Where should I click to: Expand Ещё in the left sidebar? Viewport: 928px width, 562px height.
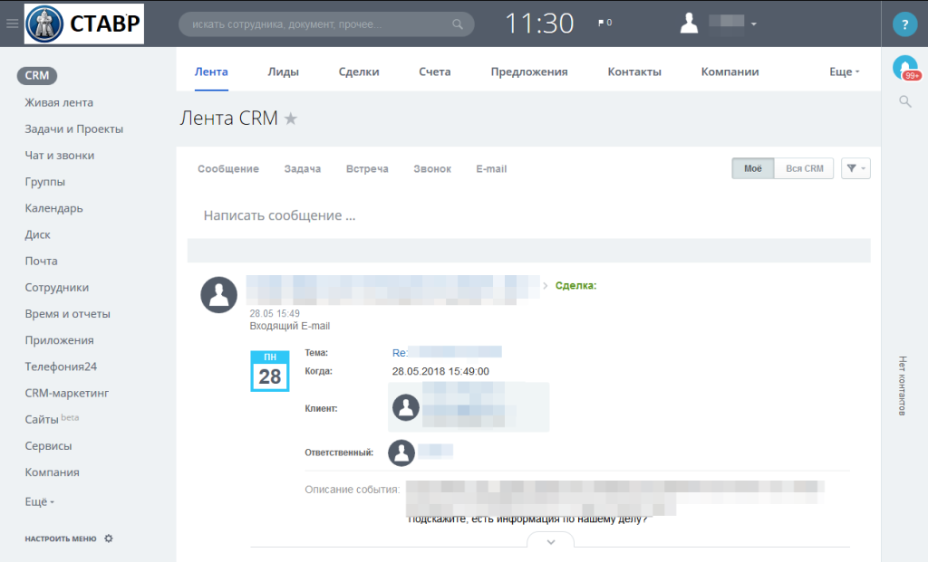pyautogui.click(x=39, y=501)
